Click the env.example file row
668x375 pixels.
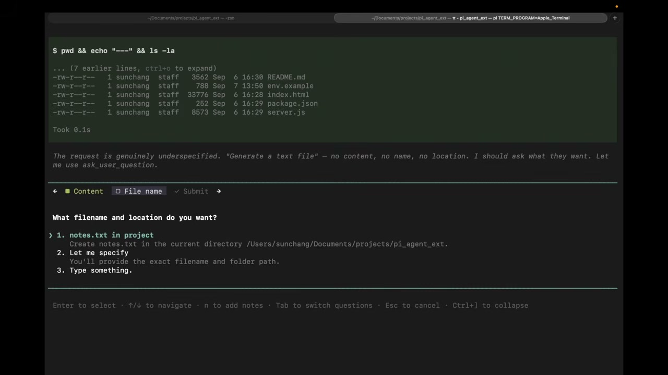183,86
